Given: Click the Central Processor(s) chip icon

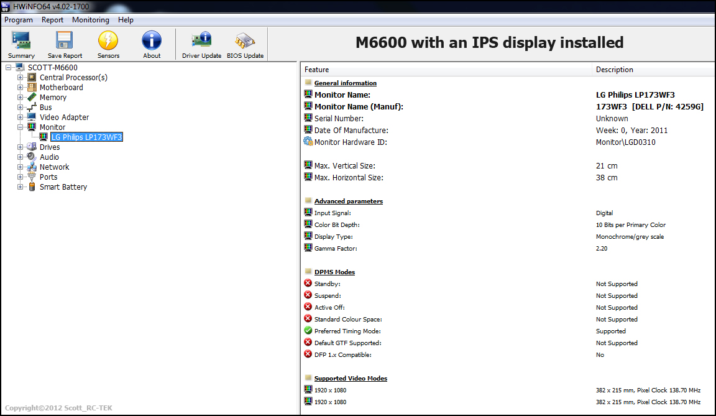Looking at the screenshot, I should (32, 78).
